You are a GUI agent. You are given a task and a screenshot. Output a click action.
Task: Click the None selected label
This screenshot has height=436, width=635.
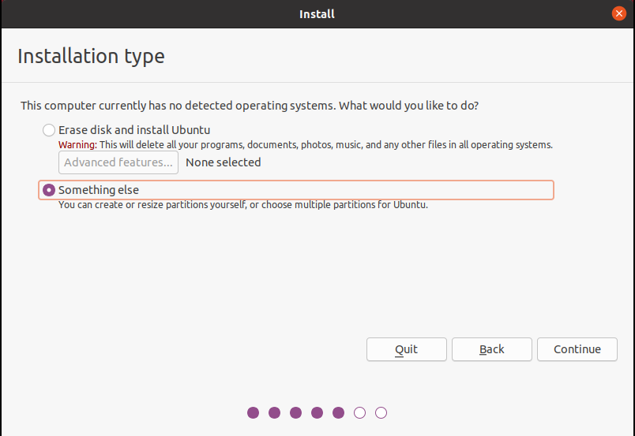coord(223,162)
